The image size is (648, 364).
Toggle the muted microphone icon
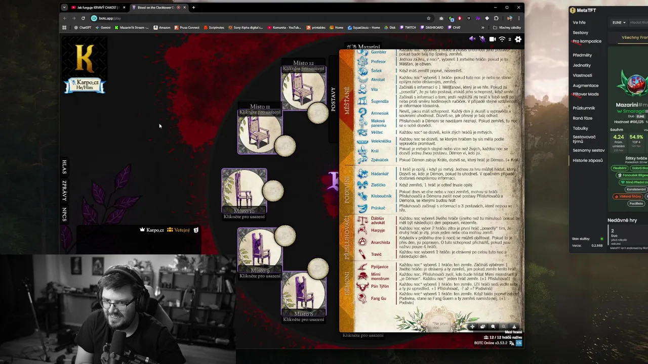482,39
